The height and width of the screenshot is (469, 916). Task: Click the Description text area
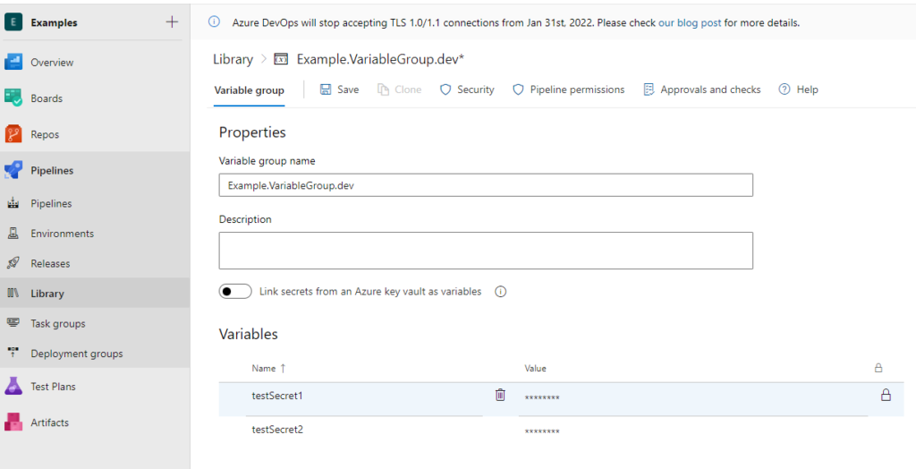pos(486,251)
